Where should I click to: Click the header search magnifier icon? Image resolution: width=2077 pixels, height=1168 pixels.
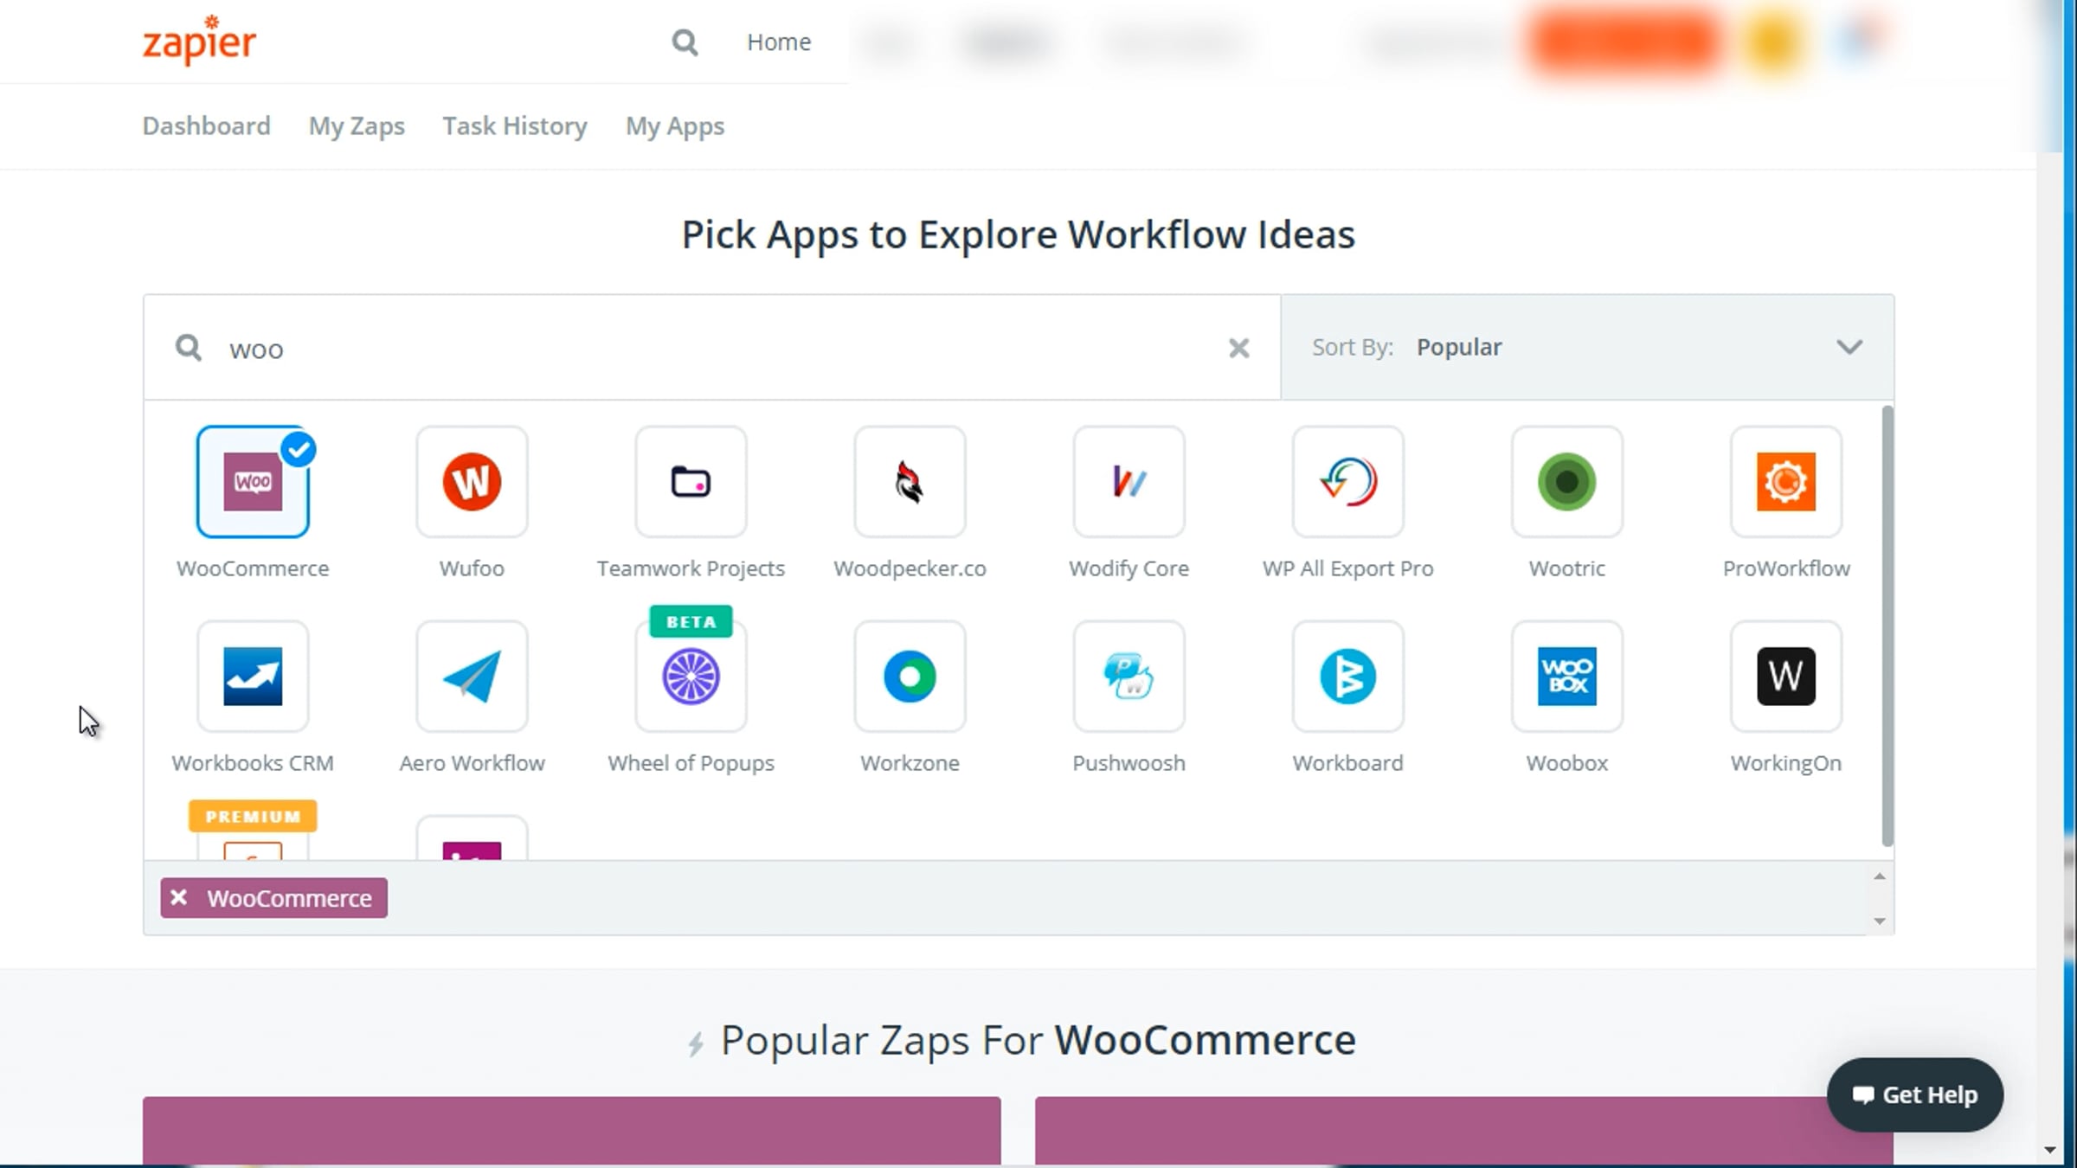tap(685, 42)
